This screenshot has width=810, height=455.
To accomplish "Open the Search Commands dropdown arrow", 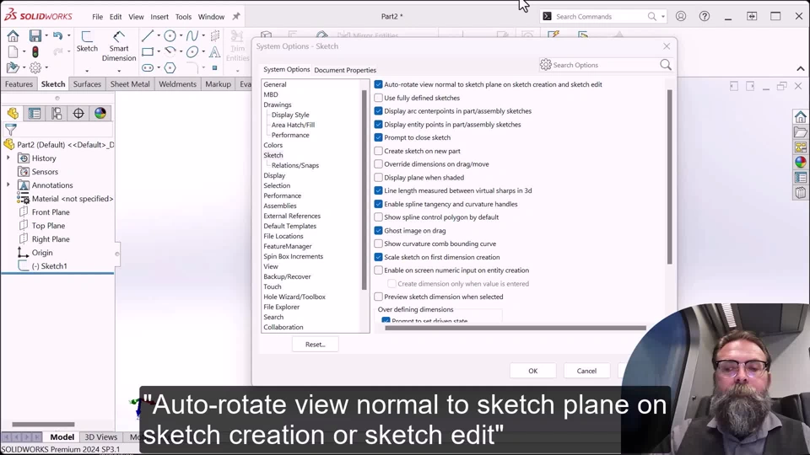I will click(663, 17).
